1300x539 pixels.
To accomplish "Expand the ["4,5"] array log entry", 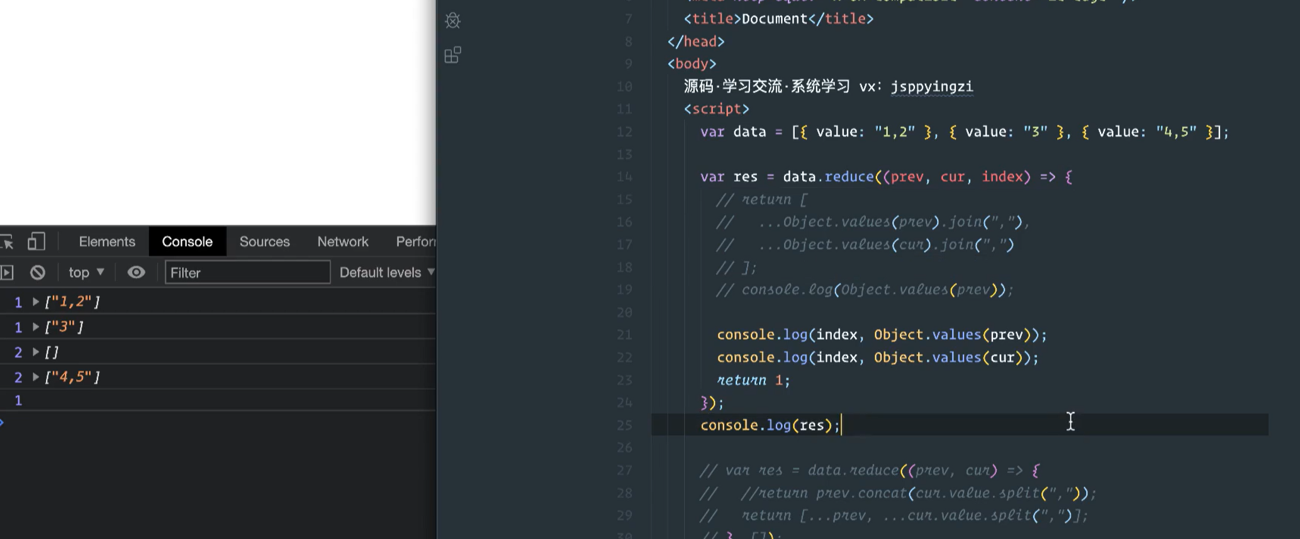I will 36,377.
